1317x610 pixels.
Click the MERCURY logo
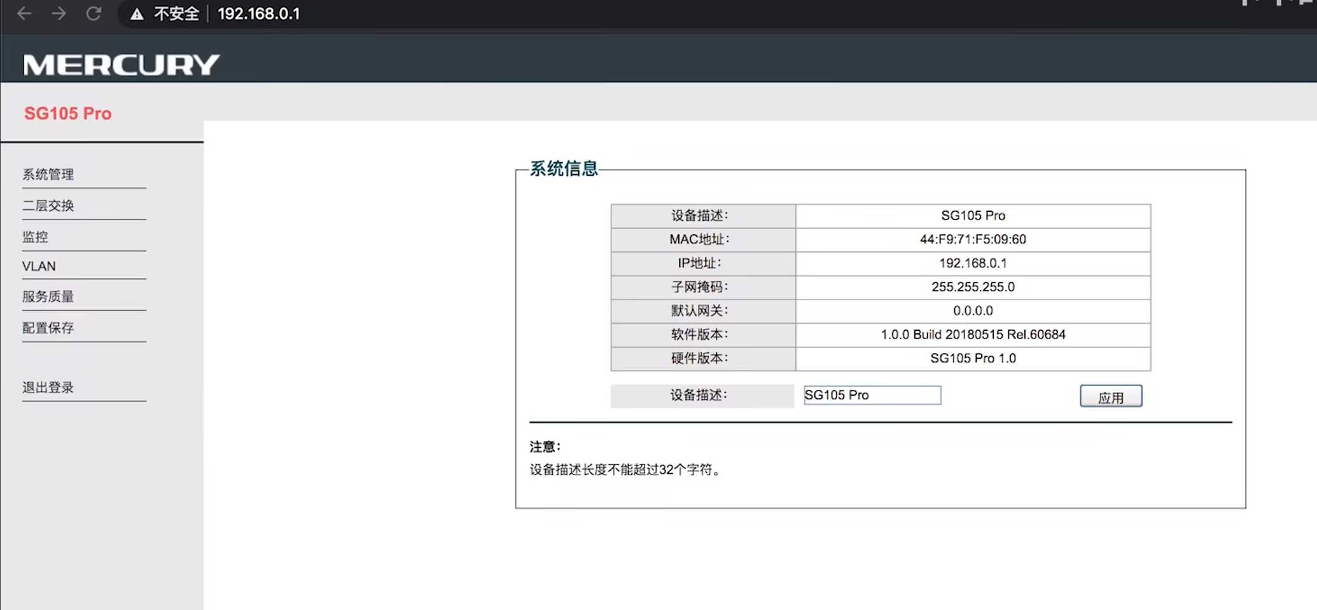tap(121, 64)
